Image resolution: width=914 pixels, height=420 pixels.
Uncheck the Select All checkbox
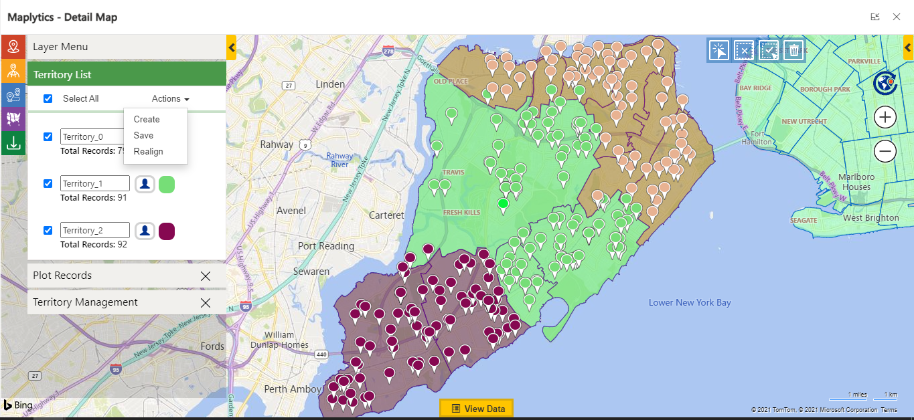coord(48,99)
